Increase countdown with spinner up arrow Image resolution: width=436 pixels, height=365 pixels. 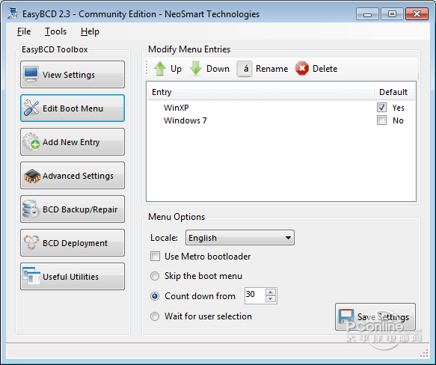270,292
